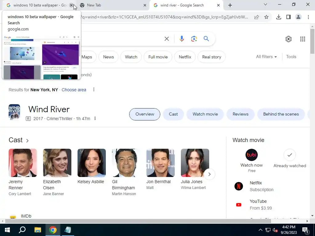Open the network tray icon
315x236 pixels.
point(268,230)
